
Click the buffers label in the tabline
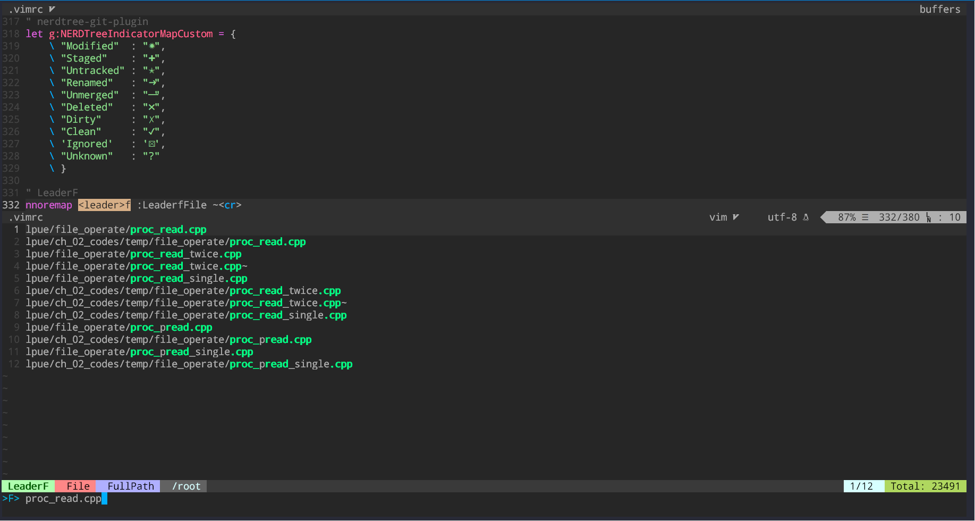940,9
